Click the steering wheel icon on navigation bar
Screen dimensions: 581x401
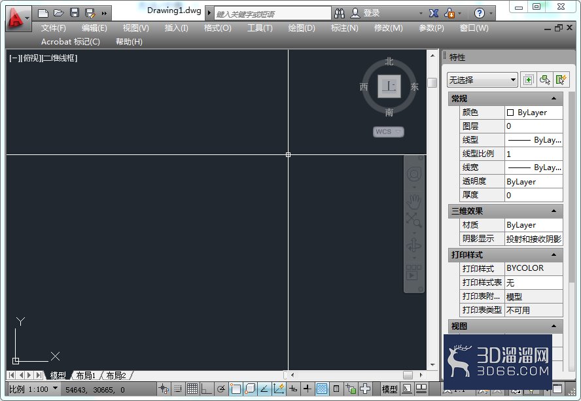[414, 174]
